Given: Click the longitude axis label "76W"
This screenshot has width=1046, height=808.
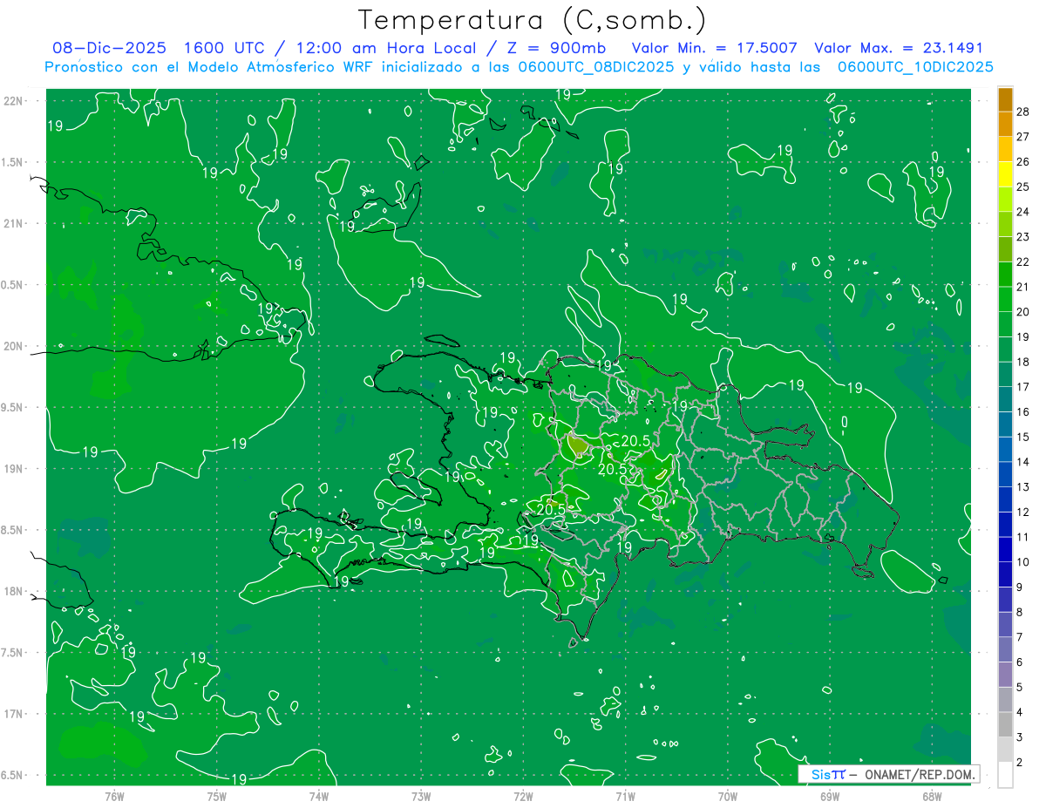Looking at the screenshot, I should coord(114,796).
